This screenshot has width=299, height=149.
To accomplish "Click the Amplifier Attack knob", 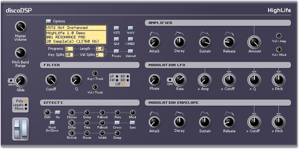I will tap(154, 42).
